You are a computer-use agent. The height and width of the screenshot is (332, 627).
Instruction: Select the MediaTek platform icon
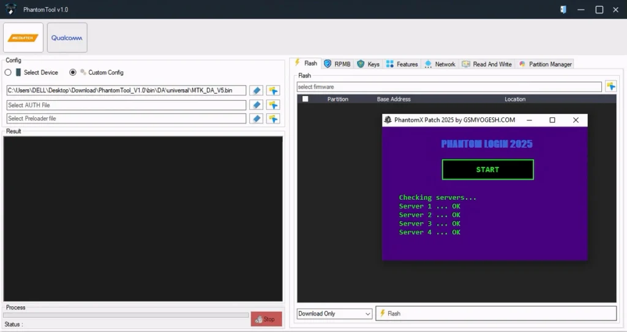click(23, 38)
